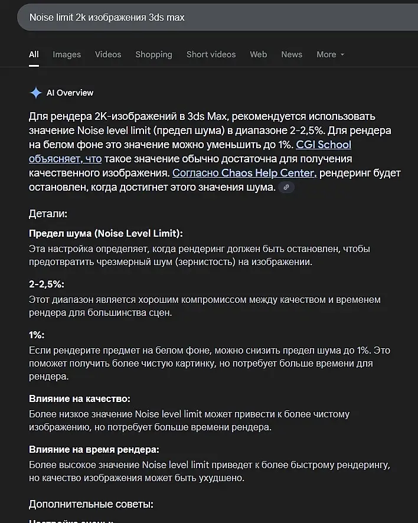The width and height of the screenshot is (418, 523).
Task: Click the AI Overview sparkle icon
Action: click(x=35, y=93)
